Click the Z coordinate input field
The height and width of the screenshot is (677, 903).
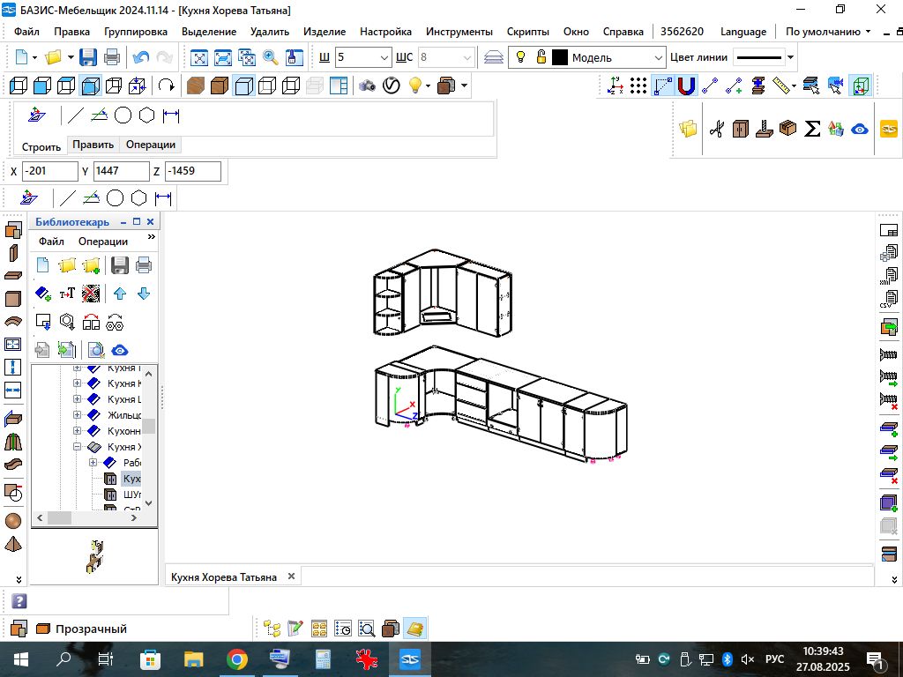coord(192,171)
